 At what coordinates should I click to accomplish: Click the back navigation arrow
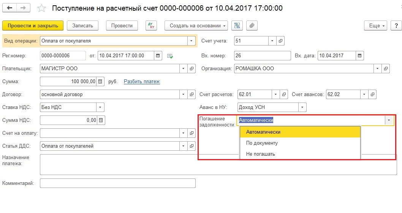pos(9,8)
